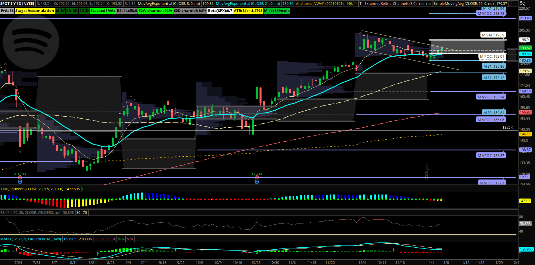This screenshot has width=535, height=265.
Task: Click the M VAH: 198.9 level bubble
Action: pos(493,35)
